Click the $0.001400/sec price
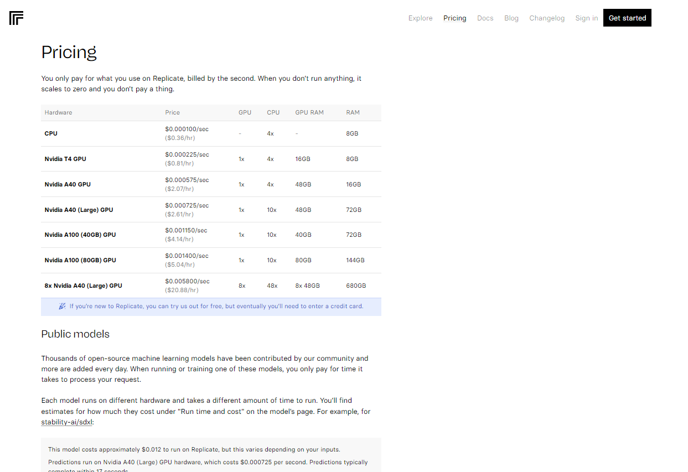Viewport: 688px width, 472px height. coord(187,256)
